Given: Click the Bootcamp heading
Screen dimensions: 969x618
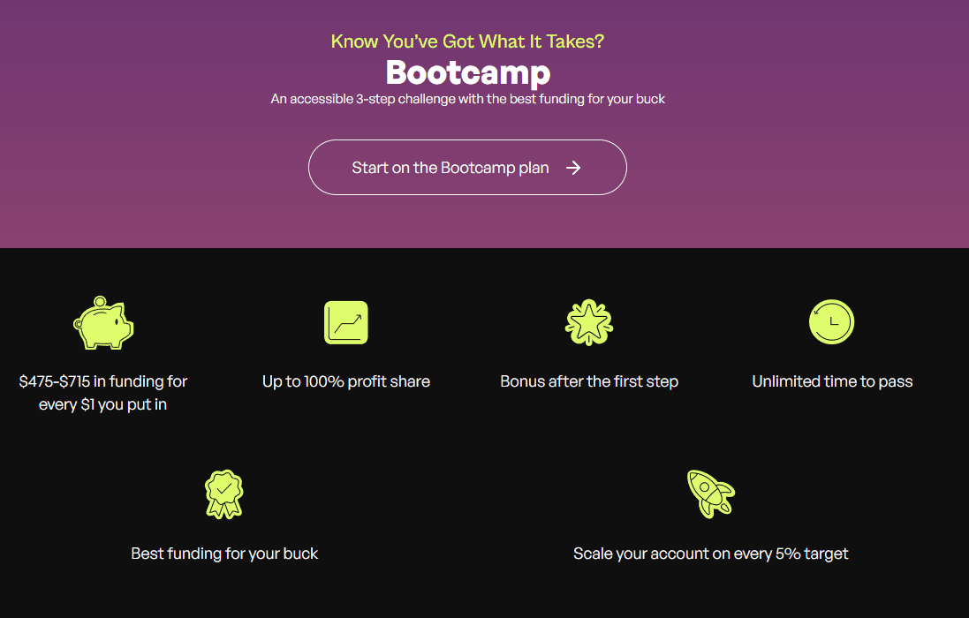Looking at the screenshot, I should [x=467, y=73].
